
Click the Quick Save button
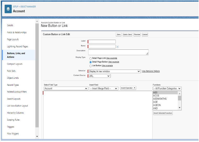point(127,35)
